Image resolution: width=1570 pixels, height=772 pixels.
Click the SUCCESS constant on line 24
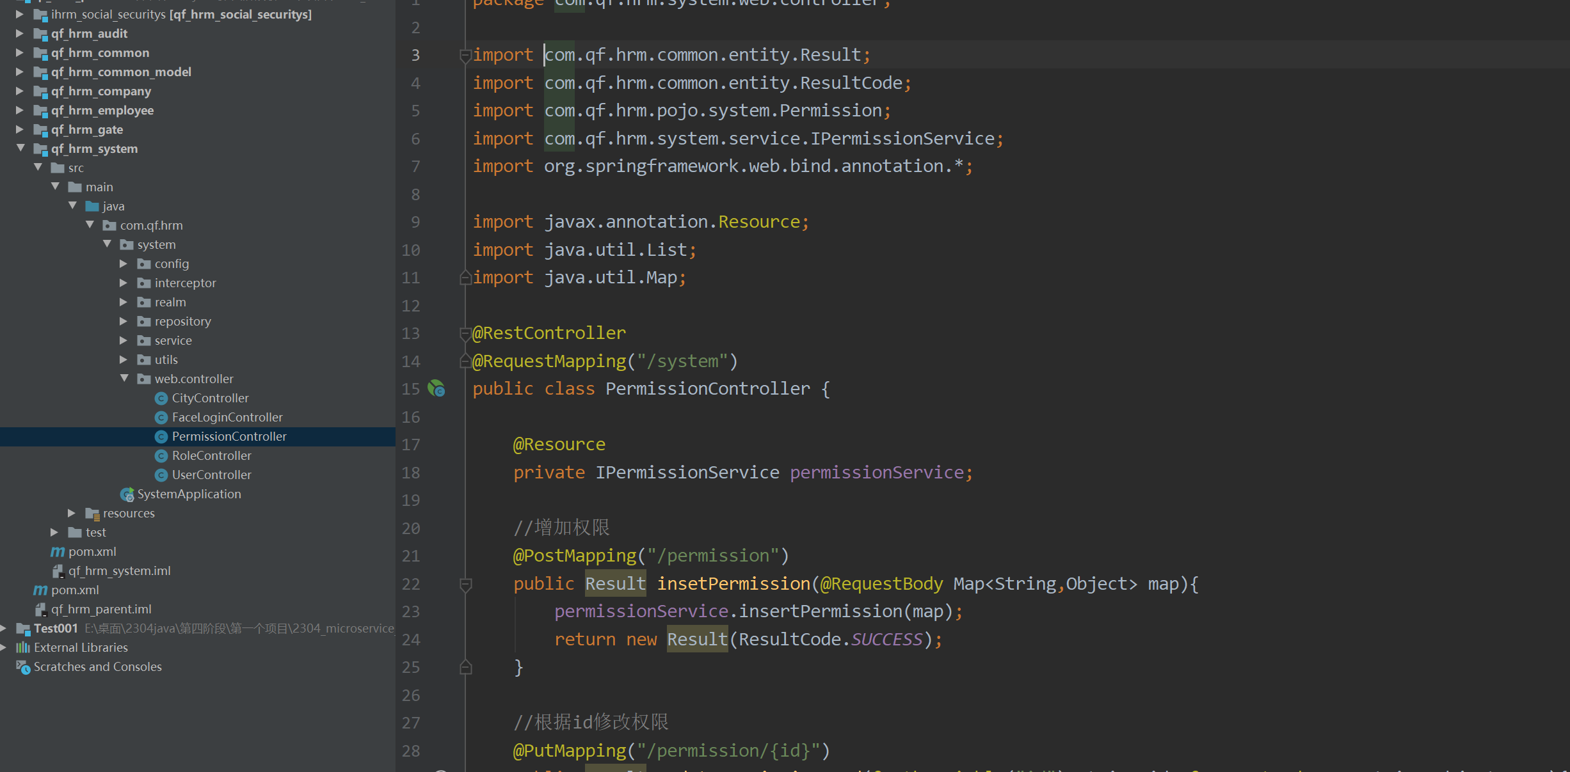886,640
